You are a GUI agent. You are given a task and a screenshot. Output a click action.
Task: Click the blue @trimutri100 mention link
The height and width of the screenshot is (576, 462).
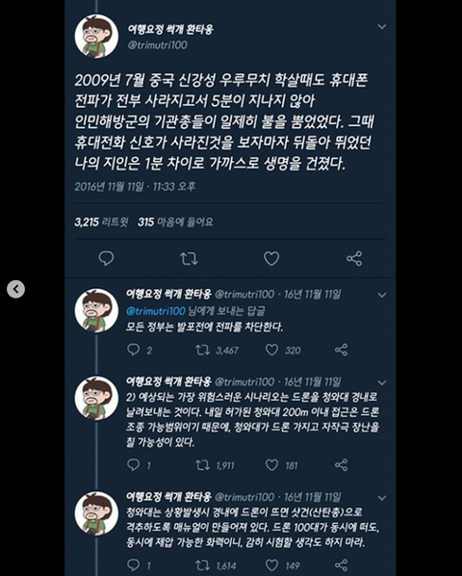click(x=156, y=311)
